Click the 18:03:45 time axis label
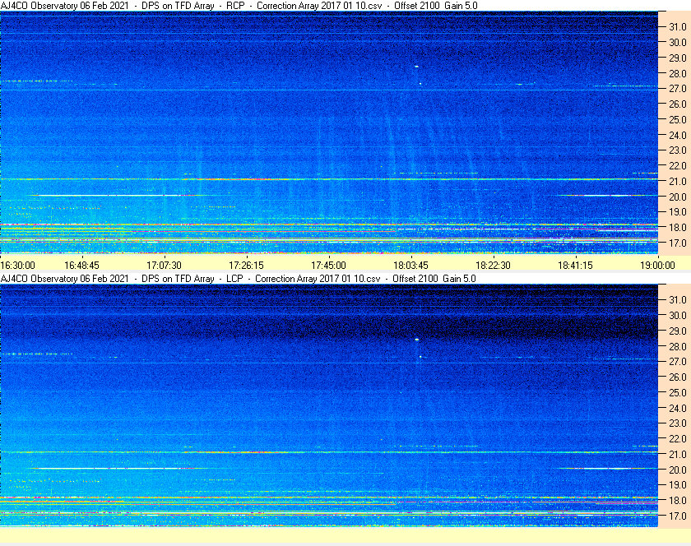The width and height of the screenshot is (691, 546). point(410,266)
